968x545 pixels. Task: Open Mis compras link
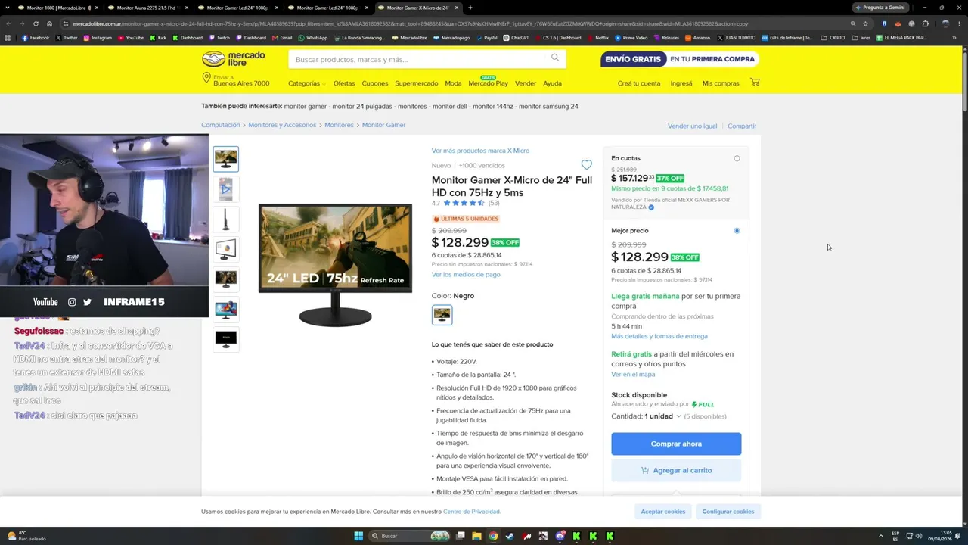click(721, 83)
